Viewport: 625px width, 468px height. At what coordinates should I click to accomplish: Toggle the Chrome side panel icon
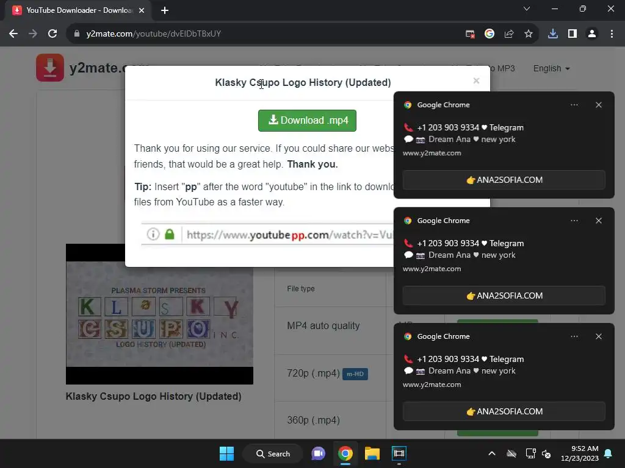[x=573, y=34]
